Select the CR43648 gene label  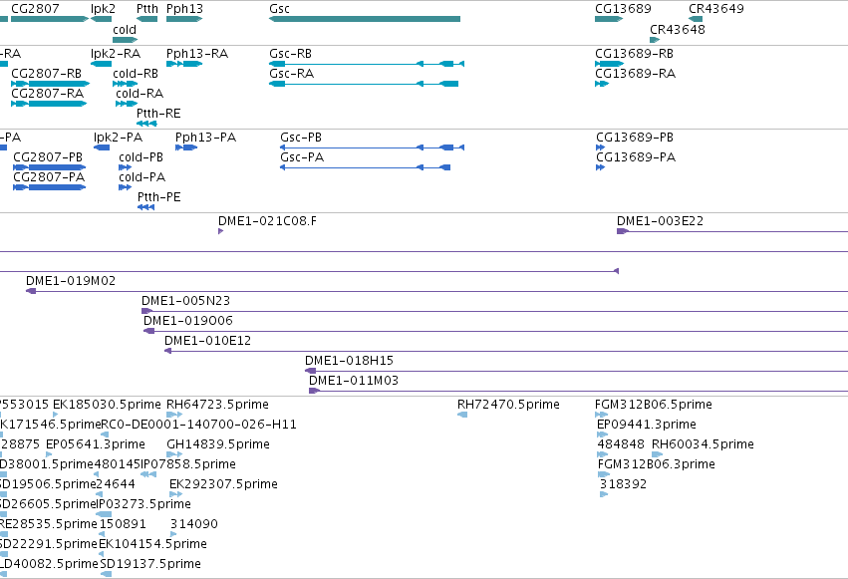coord(677,30)
